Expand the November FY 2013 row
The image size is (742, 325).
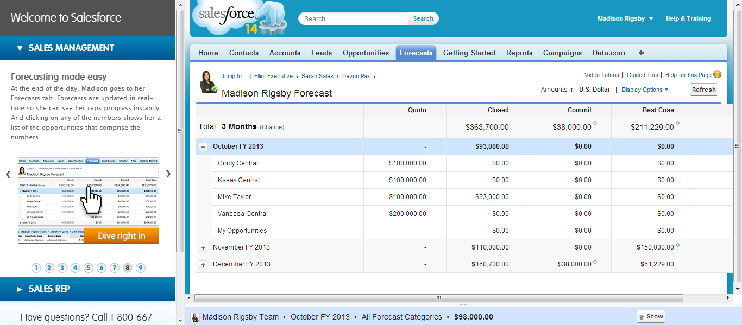(x=203, y=248)
